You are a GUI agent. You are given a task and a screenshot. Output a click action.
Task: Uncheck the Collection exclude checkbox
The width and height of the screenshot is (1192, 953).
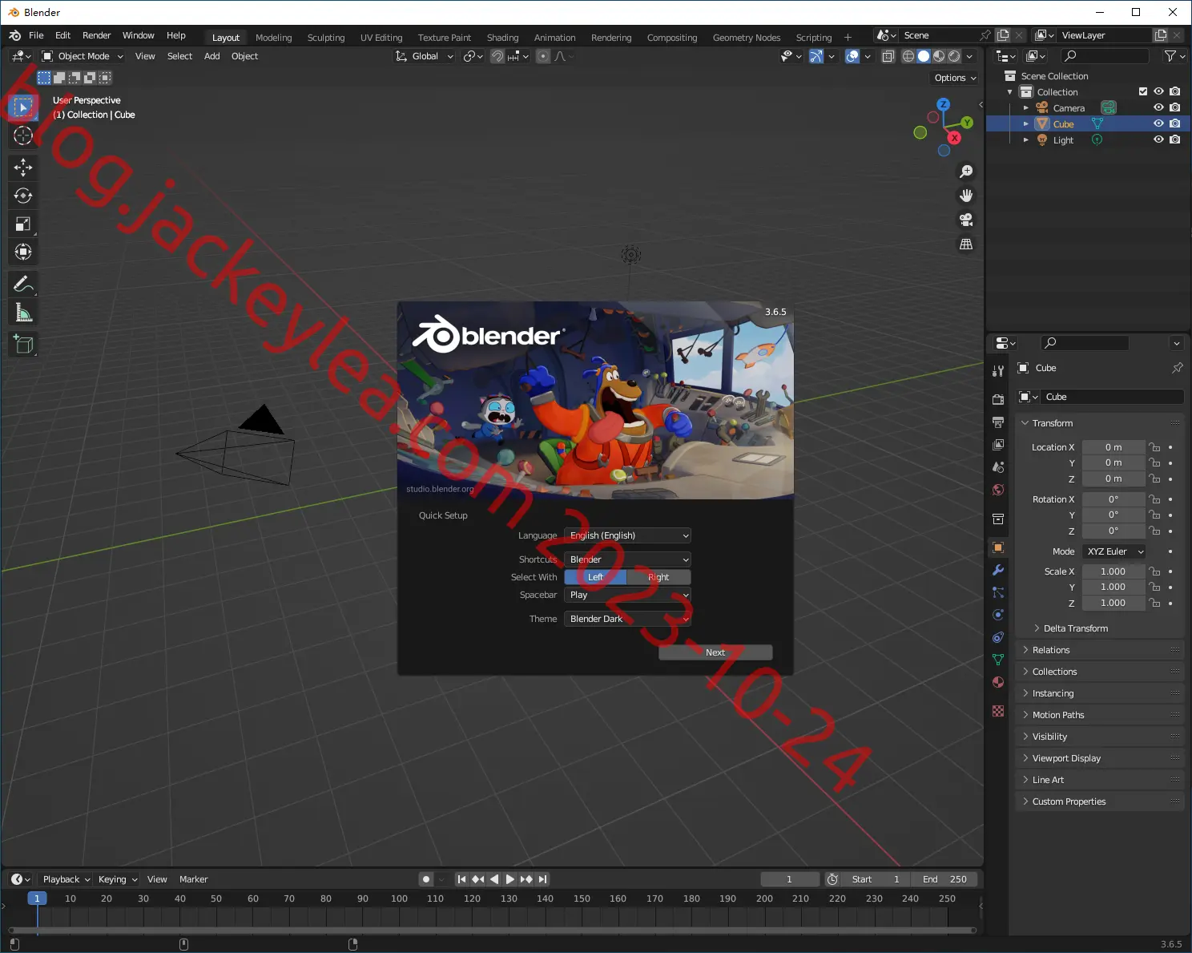[x=1143, y=91]
